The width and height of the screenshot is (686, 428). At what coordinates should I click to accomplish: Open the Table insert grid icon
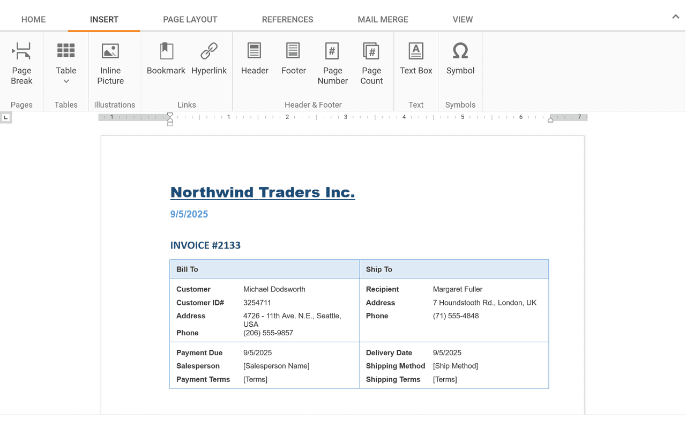point(66,51)
